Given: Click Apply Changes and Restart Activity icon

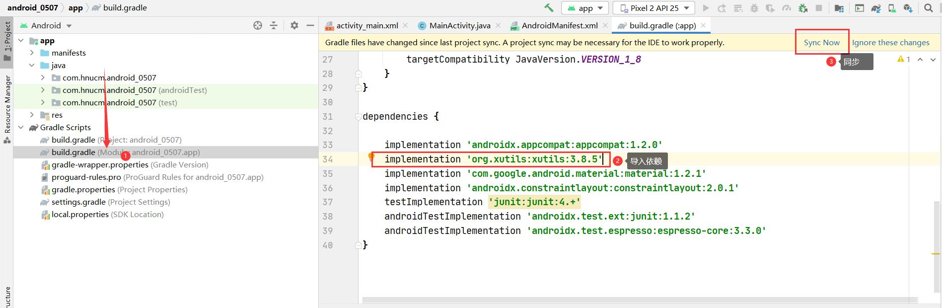Looking at the screenshot, I should [722, 8].
